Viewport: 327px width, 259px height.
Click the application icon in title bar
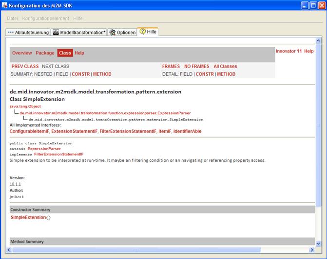coord(5,5)
